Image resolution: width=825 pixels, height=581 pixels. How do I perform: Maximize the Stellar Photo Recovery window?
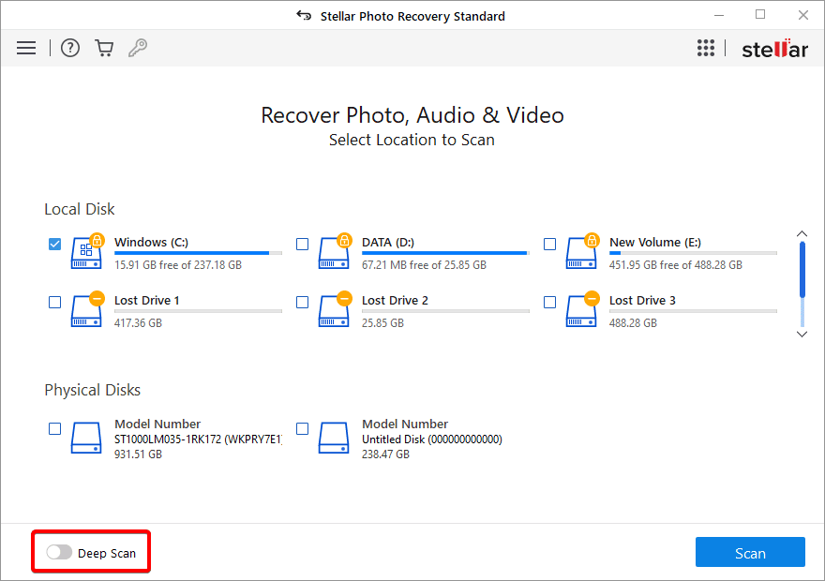pos(760,15)
